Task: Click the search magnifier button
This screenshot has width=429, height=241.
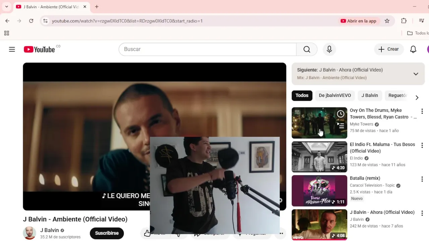Action: coord(307,49)
